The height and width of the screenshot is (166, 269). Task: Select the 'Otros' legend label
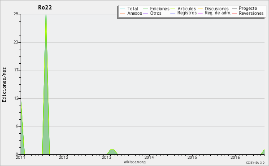click(x=156, y=13)
